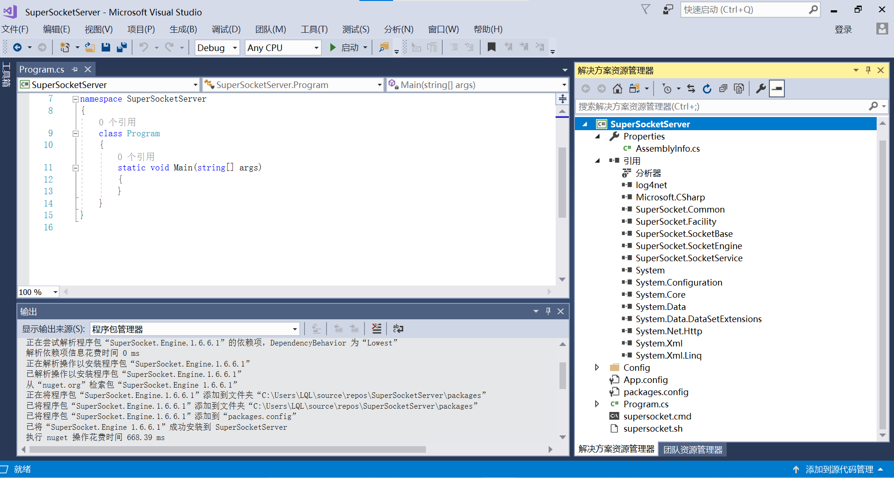Unpin the Solution Explorer panel
The width and height of the screenshot is (894, 478).
(868, 70)
